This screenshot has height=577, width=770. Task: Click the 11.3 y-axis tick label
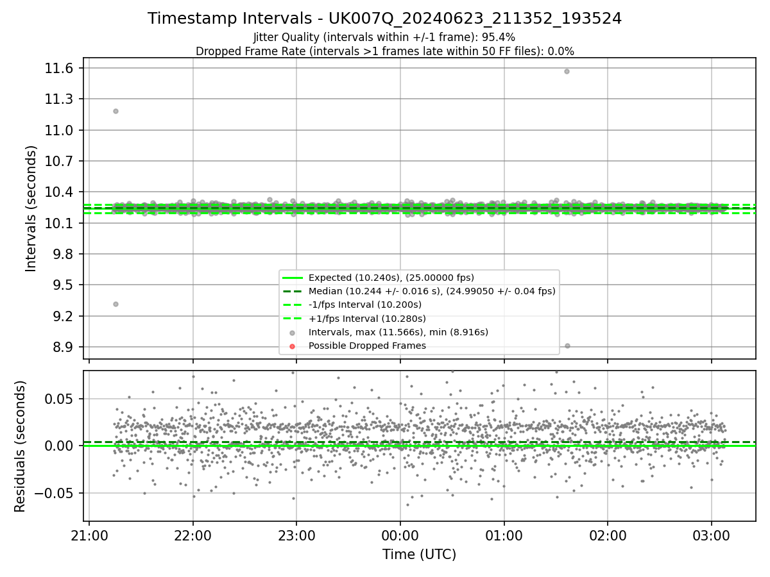(60, 99)
